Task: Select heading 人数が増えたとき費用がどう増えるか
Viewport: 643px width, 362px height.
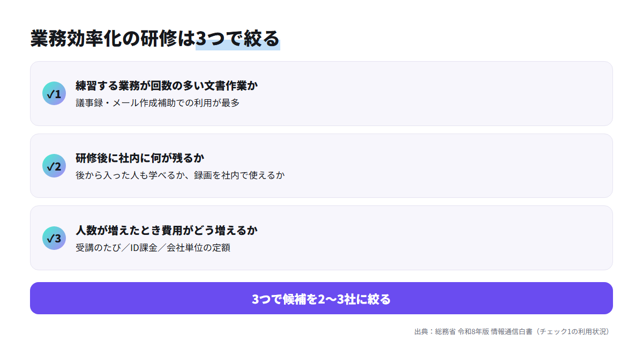Action: pos(167,230)
